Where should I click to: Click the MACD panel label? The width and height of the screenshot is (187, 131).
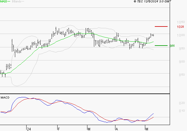(5, 98)
